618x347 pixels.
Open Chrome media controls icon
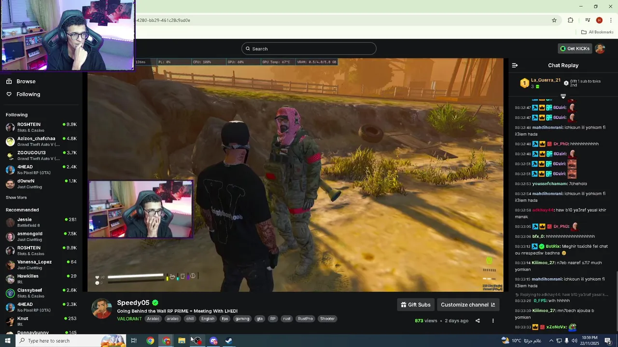pyautogui.click(x=588, y=20)
